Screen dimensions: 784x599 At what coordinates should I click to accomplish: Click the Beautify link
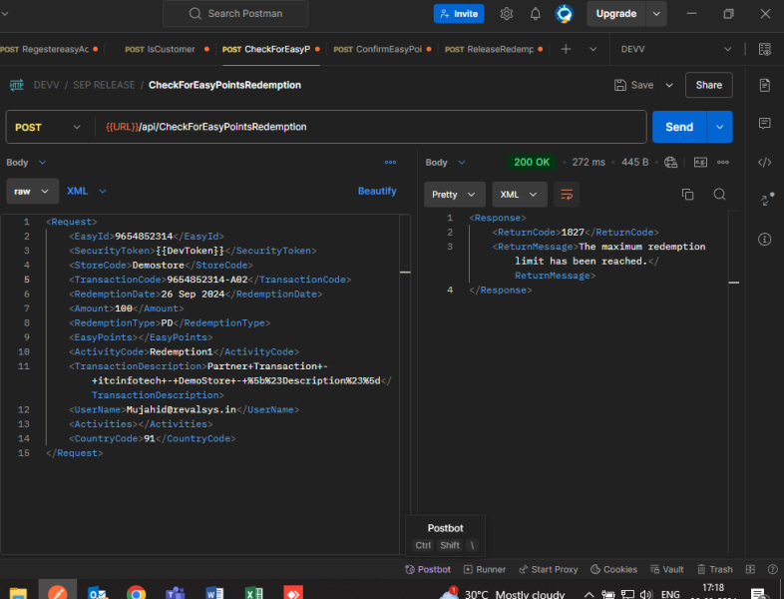[x=377, y=191]
